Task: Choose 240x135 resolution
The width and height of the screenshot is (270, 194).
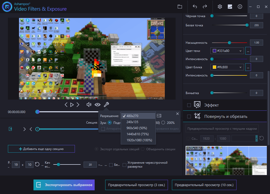Action: click(138, 122)
